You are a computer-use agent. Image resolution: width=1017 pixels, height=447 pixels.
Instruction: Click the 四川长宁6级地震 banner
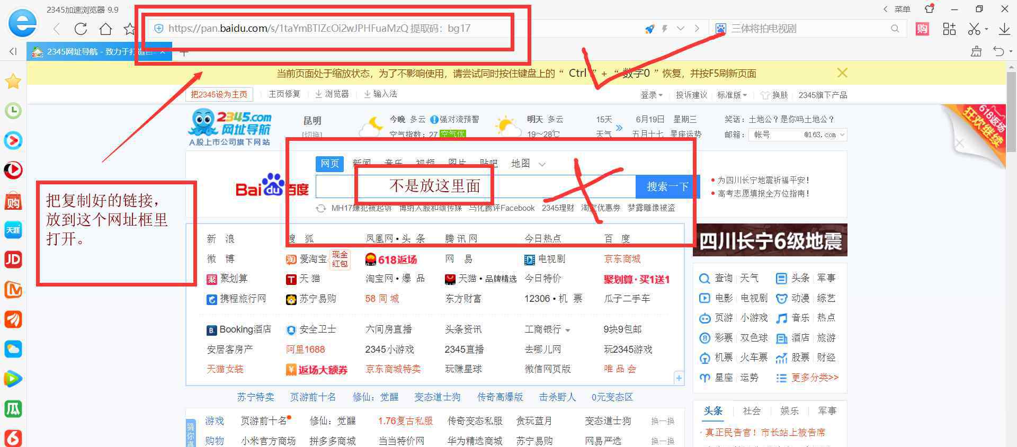[x=770, y=240]
